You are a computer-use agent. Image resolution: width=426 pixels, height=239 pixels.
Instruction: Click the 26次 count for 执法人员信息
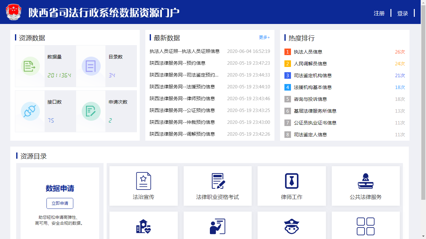(400, 52)
